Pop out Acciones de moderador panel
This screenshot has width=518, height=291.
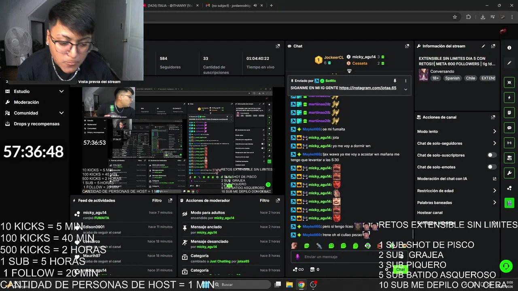pos(278,200)
